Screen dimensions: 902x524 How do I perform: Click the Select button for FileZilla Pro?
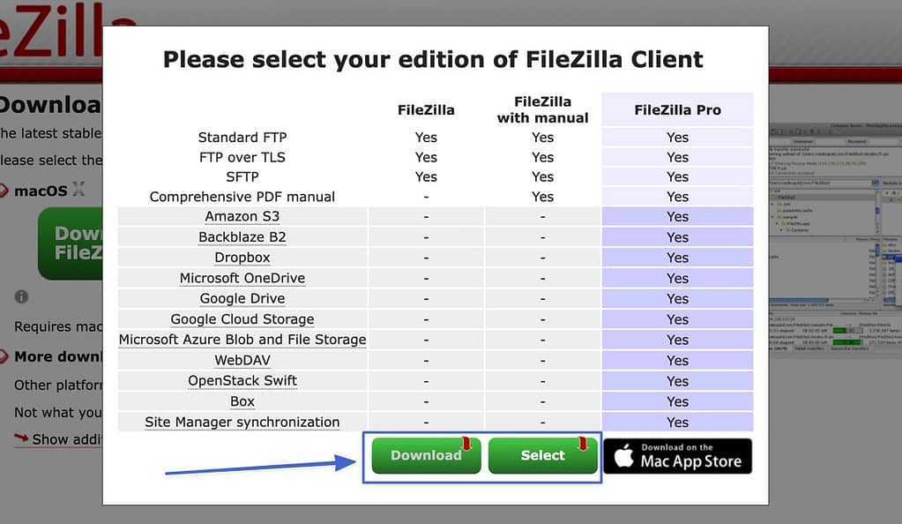click(x=542, y=455)
